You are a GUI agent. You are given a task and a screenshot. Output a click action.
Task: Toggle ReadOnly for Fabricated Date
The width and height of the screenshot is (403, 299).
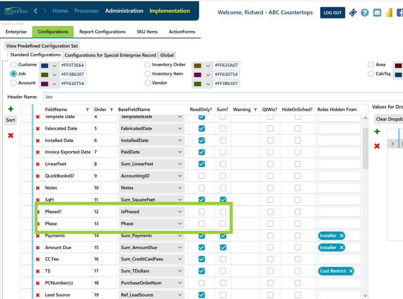point(202,129)
